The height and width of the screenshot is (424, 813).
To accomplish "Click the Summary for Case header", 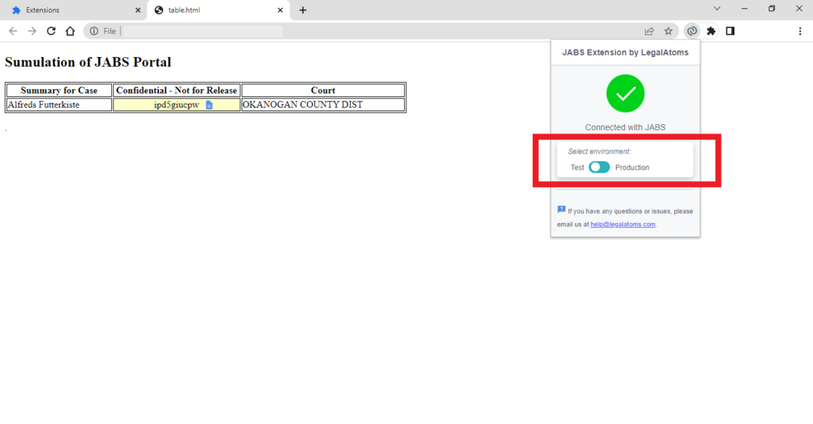I will click(59, 91).
